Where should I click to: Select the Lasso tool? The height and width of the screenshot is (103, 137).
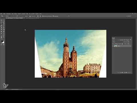click(x=1, y=22)
